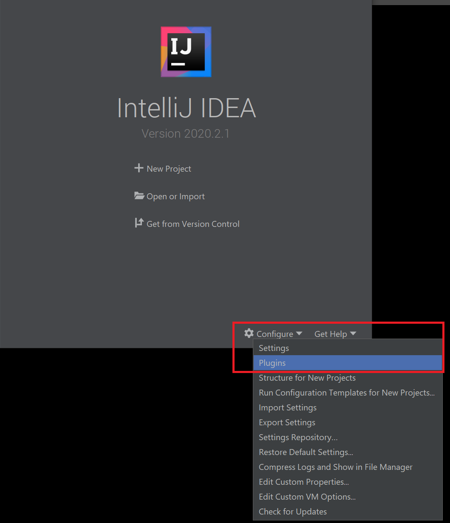Image resolution: width=450 pixels, height=523 pixels.
Task: Click the Get from Version Control icon
Action: (139, 223)
